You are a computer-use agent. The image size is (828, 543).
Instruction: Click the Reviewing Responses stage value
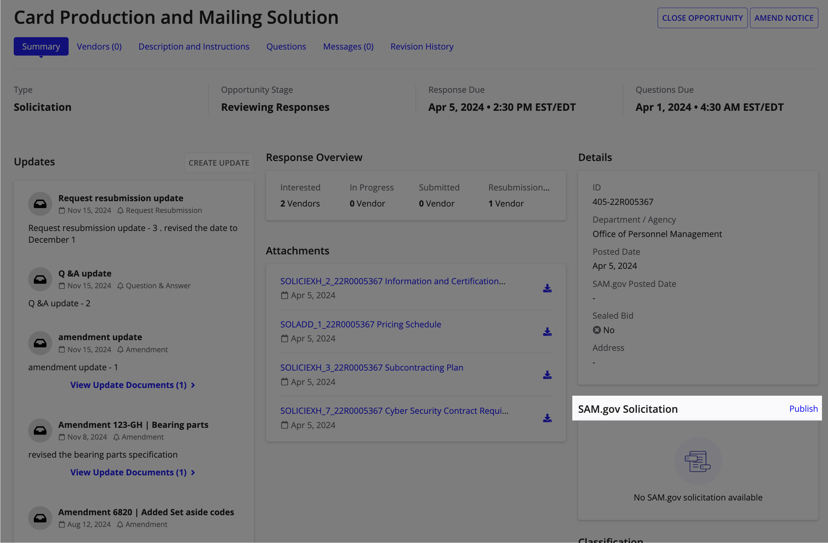(x=275, y=107)
